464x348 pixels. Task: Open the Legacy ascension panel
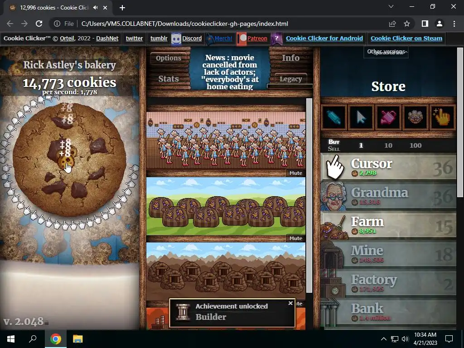[290, 79]
